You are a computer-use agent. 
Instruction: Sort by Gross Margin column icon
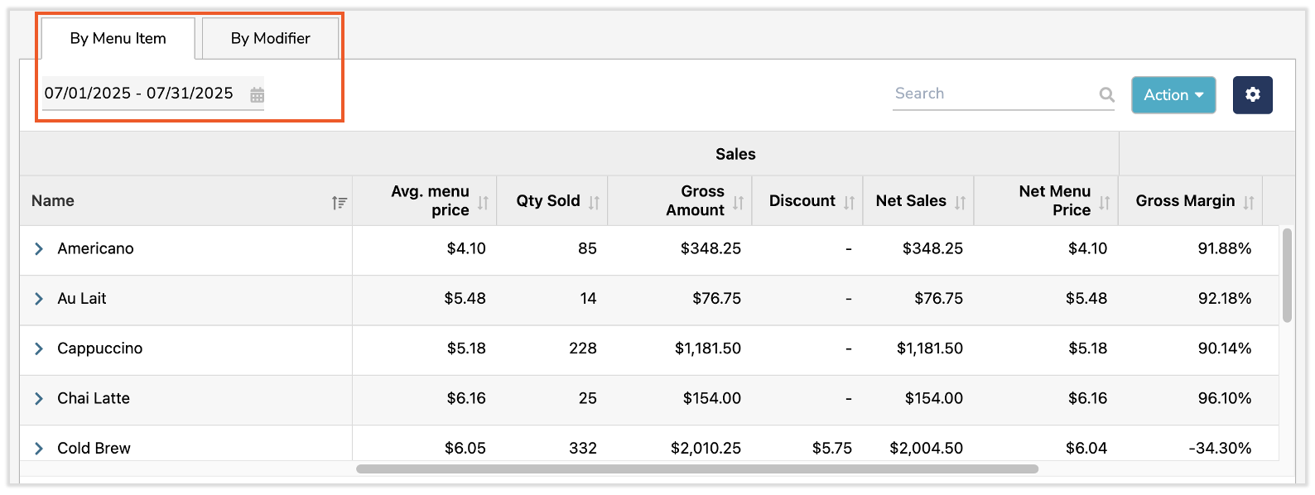[x=1248, y=202]
